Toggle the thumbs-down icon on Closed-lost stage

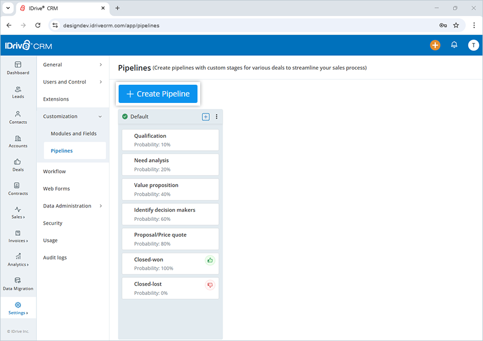209,285
